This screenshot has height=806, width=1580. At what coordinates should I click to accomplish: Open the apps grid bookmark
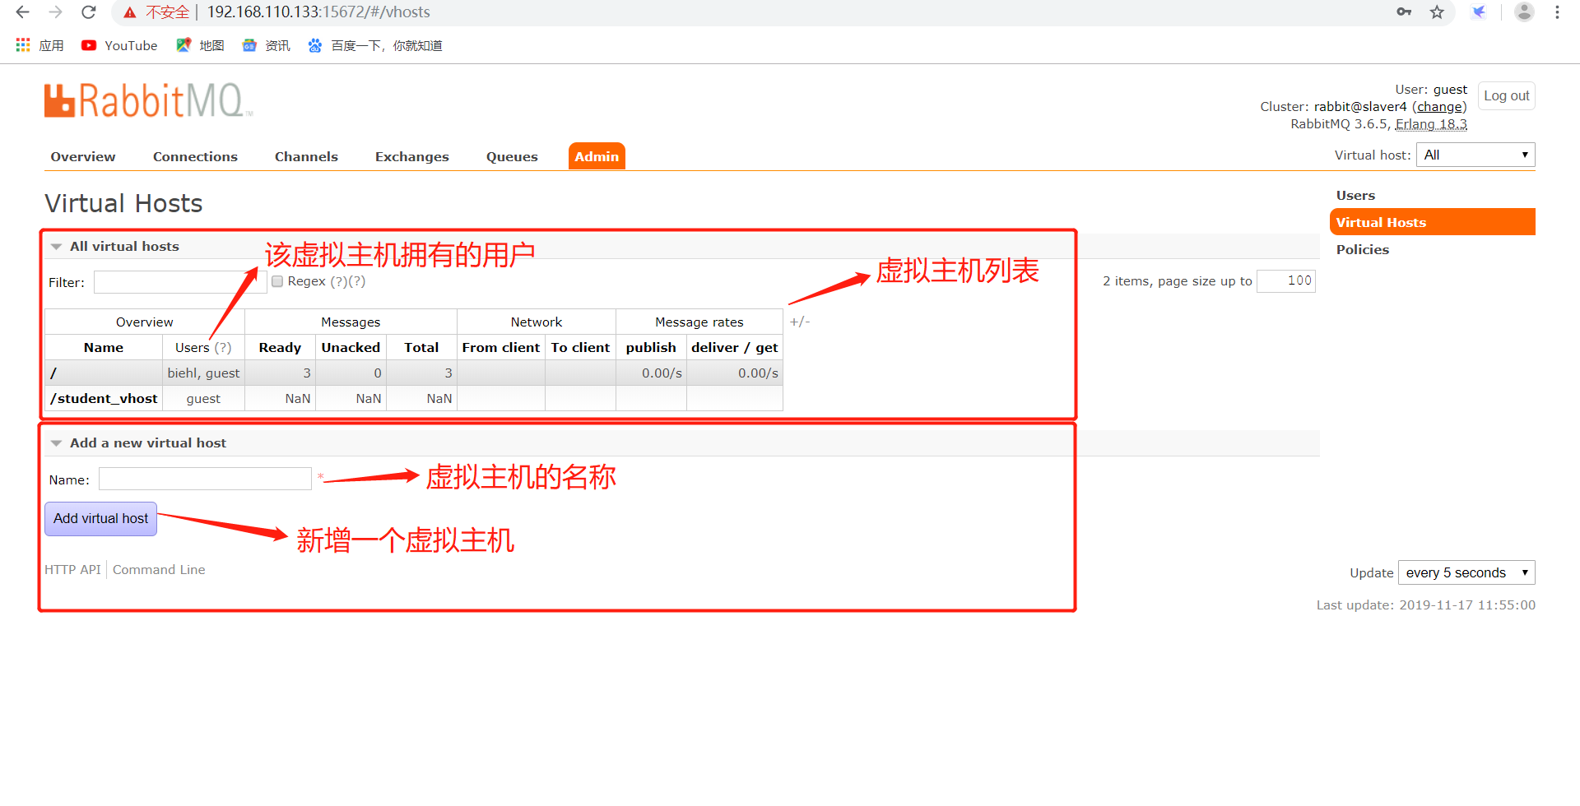point(39,45)
